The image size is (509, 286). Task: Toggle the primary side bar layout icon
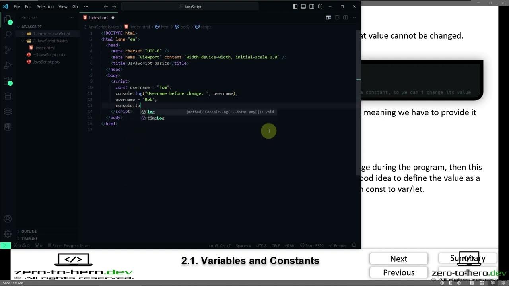tap(295, 6)
